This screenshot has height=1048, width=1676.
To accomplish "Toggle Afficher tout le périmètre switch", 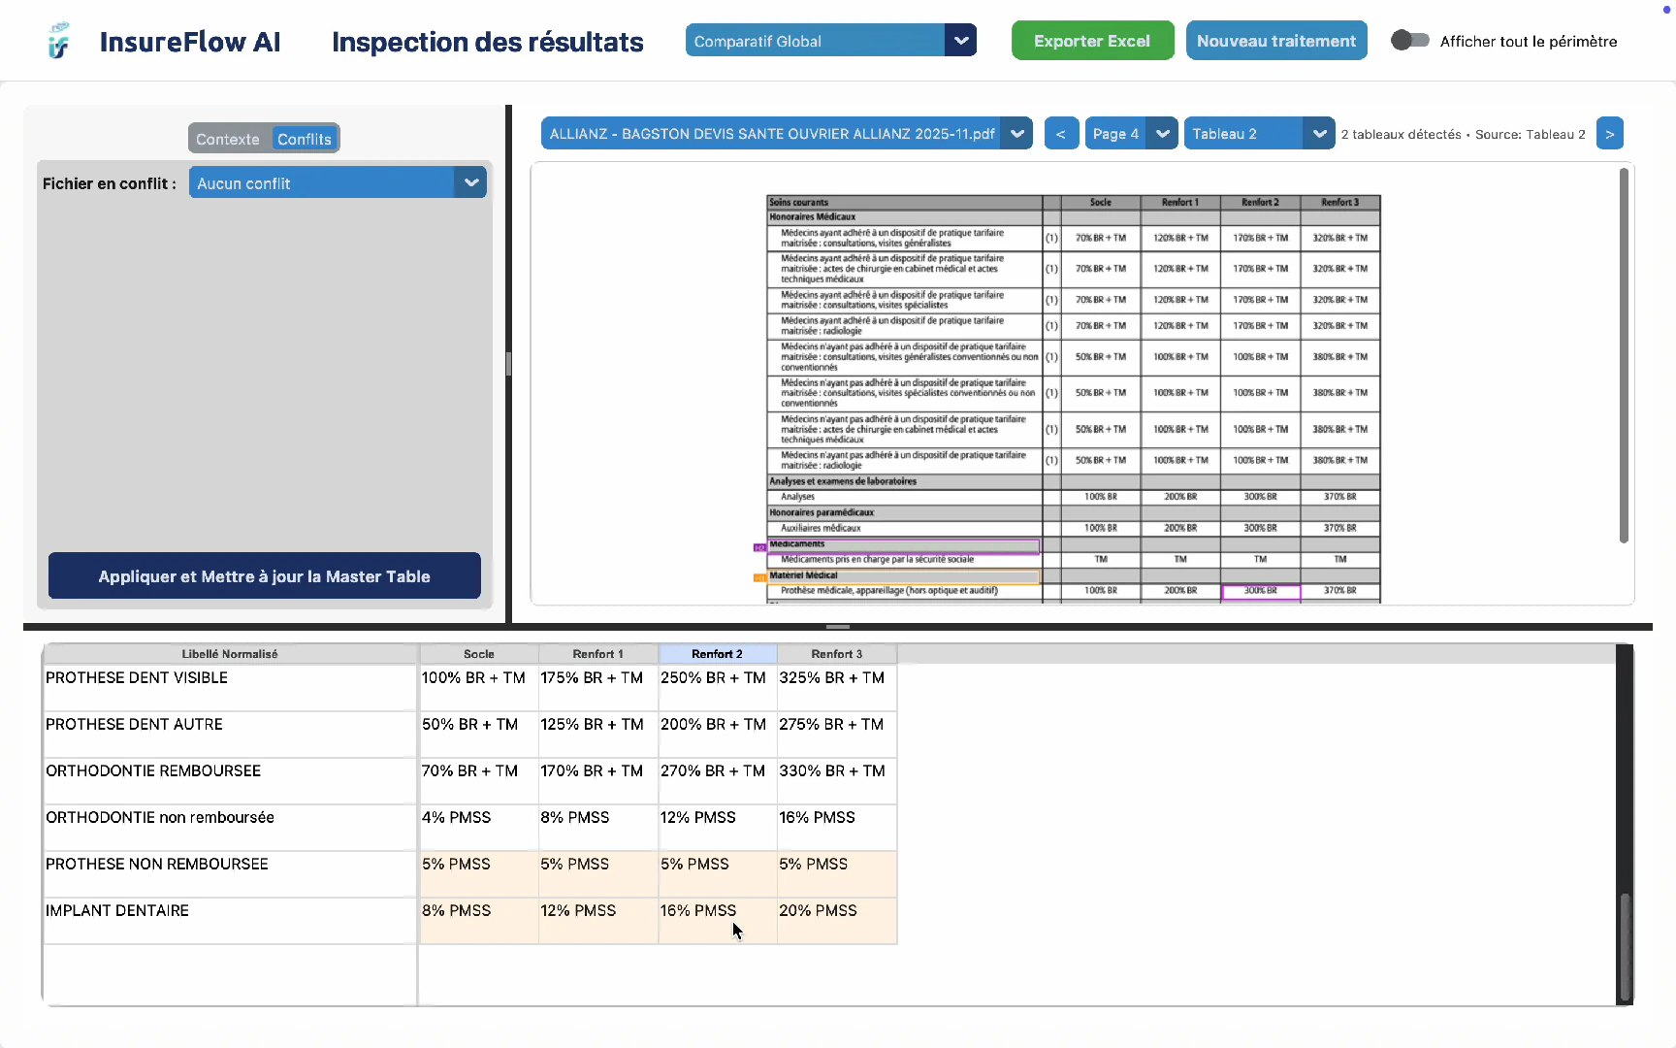I will click(1409, 41).
